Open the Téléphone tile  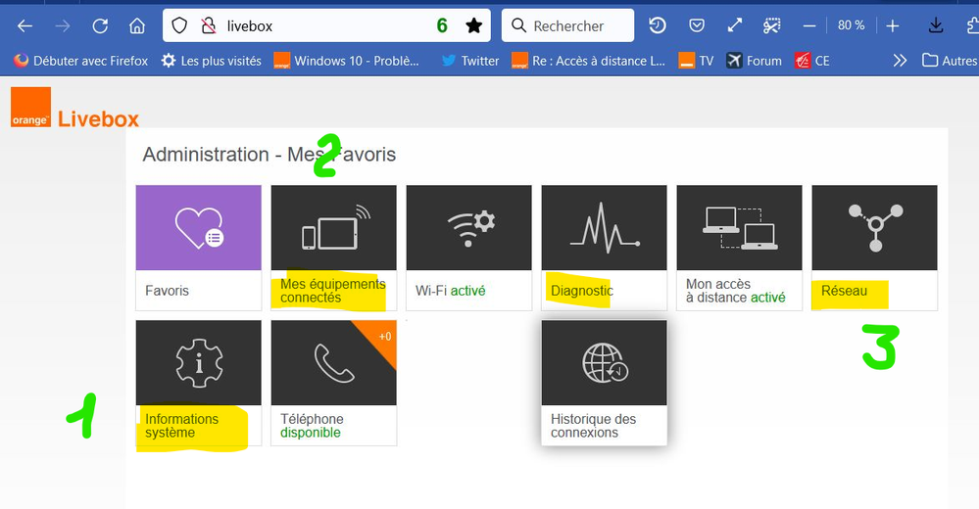click(x=333, y=382)
